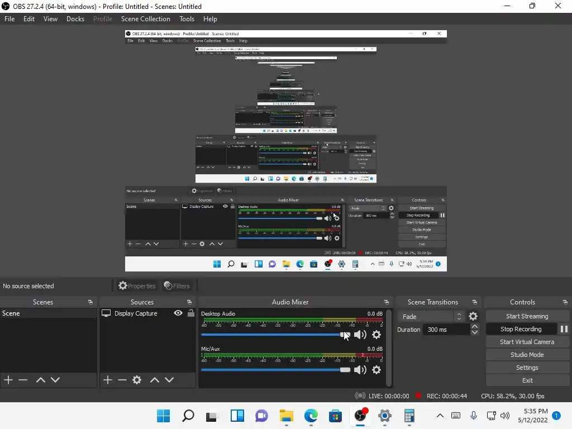Screen dimensions: 572x429
Task: Open the Docks menu
Action: point(75,19)
